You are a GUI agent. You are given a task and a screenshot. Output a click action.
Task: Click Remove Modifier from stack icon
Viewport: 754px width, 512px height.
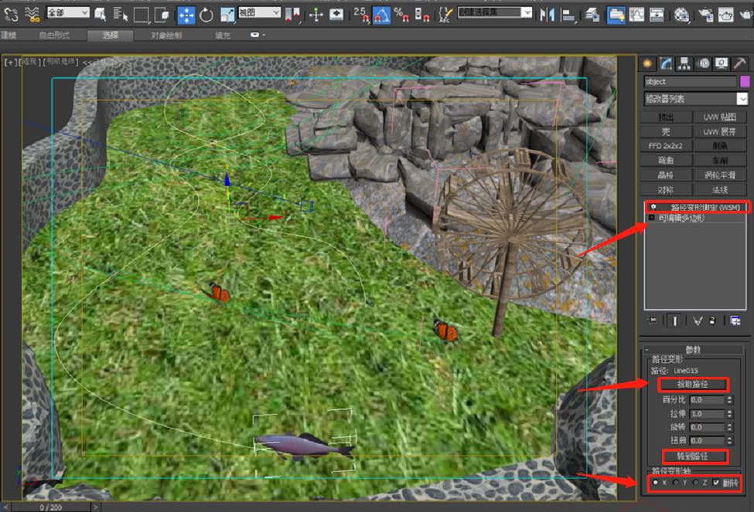click(712, 320)
